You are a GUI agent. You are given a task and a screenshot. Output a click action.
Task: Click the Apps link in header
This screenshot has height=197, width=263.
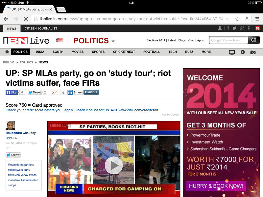(200, 40)
